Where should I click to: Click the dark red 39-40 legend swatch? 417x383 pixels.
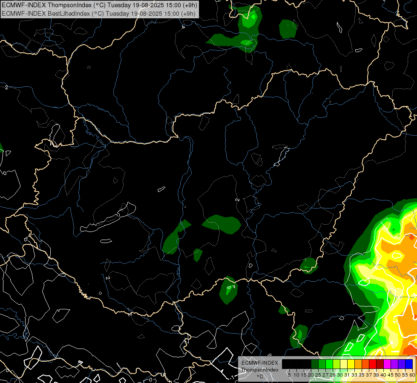click(x=380, y=364)
